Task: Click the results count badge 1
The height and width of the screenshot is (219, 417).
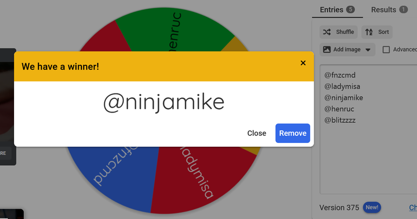Action: point(403,10)
